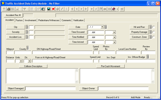Click the printer icon in the toolbar

tap(9, 9)
